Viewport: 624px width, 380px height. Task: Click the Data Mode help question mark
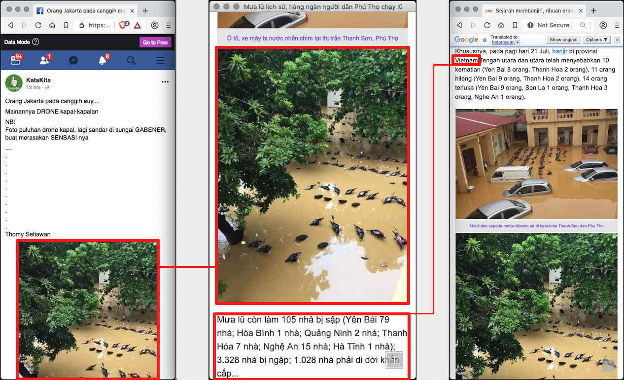pyautogui.click(x=35, y=42)
